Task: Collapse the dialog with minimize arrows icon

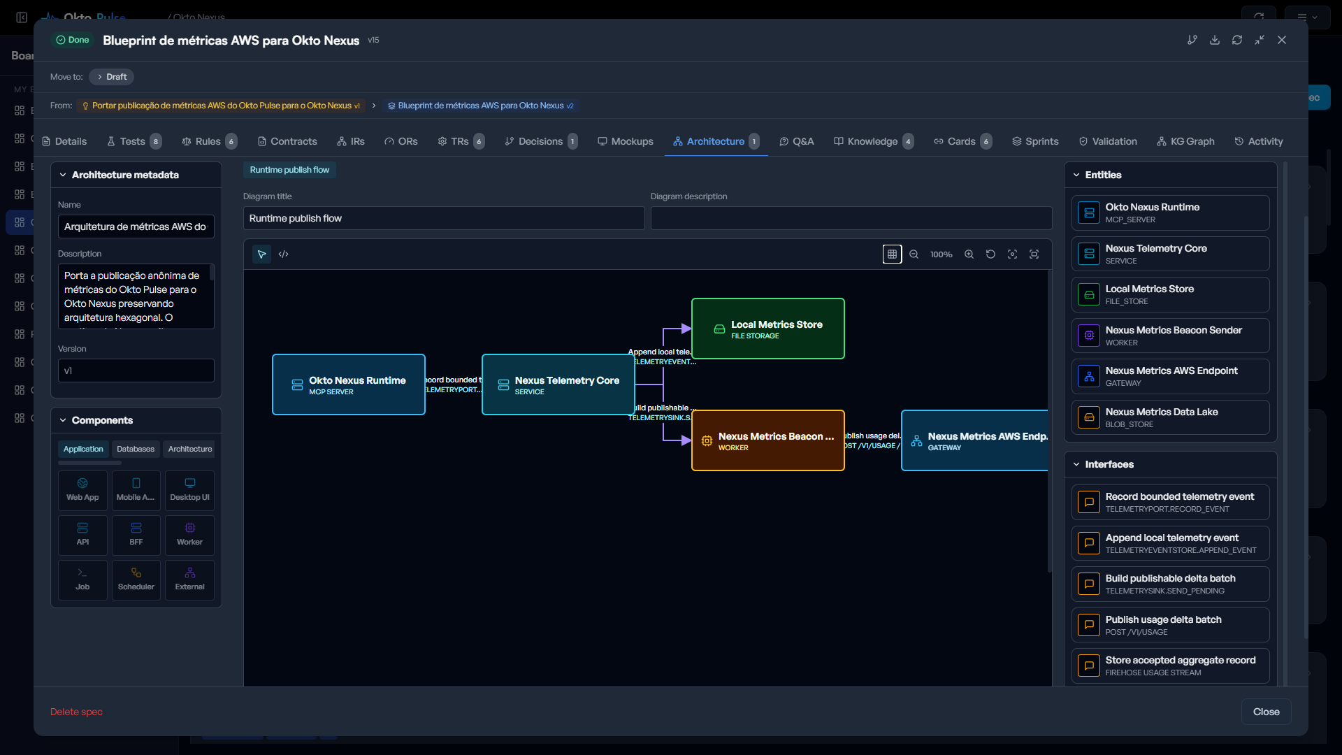Action: [1260, 40]
